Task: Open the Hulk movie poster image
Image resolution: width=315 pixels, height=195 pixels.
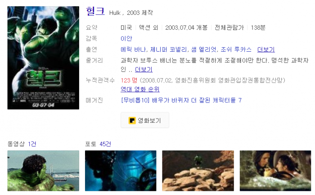Action: [43, 58]
